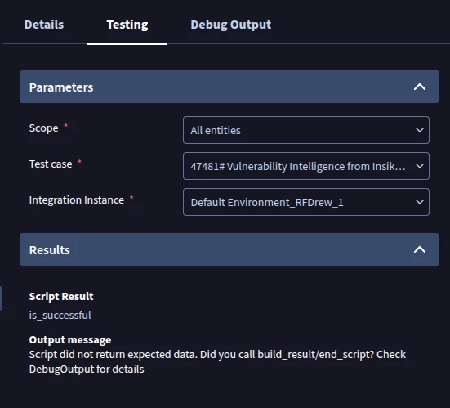The height and width of the screenshot is (408, 450).
Task: Click the Integration Instance field label
Action: click(77, 200)
